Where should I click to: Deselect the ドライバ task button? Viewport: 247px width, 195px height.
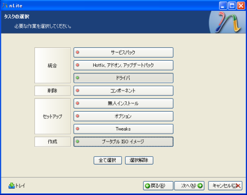tap(123, 78)
